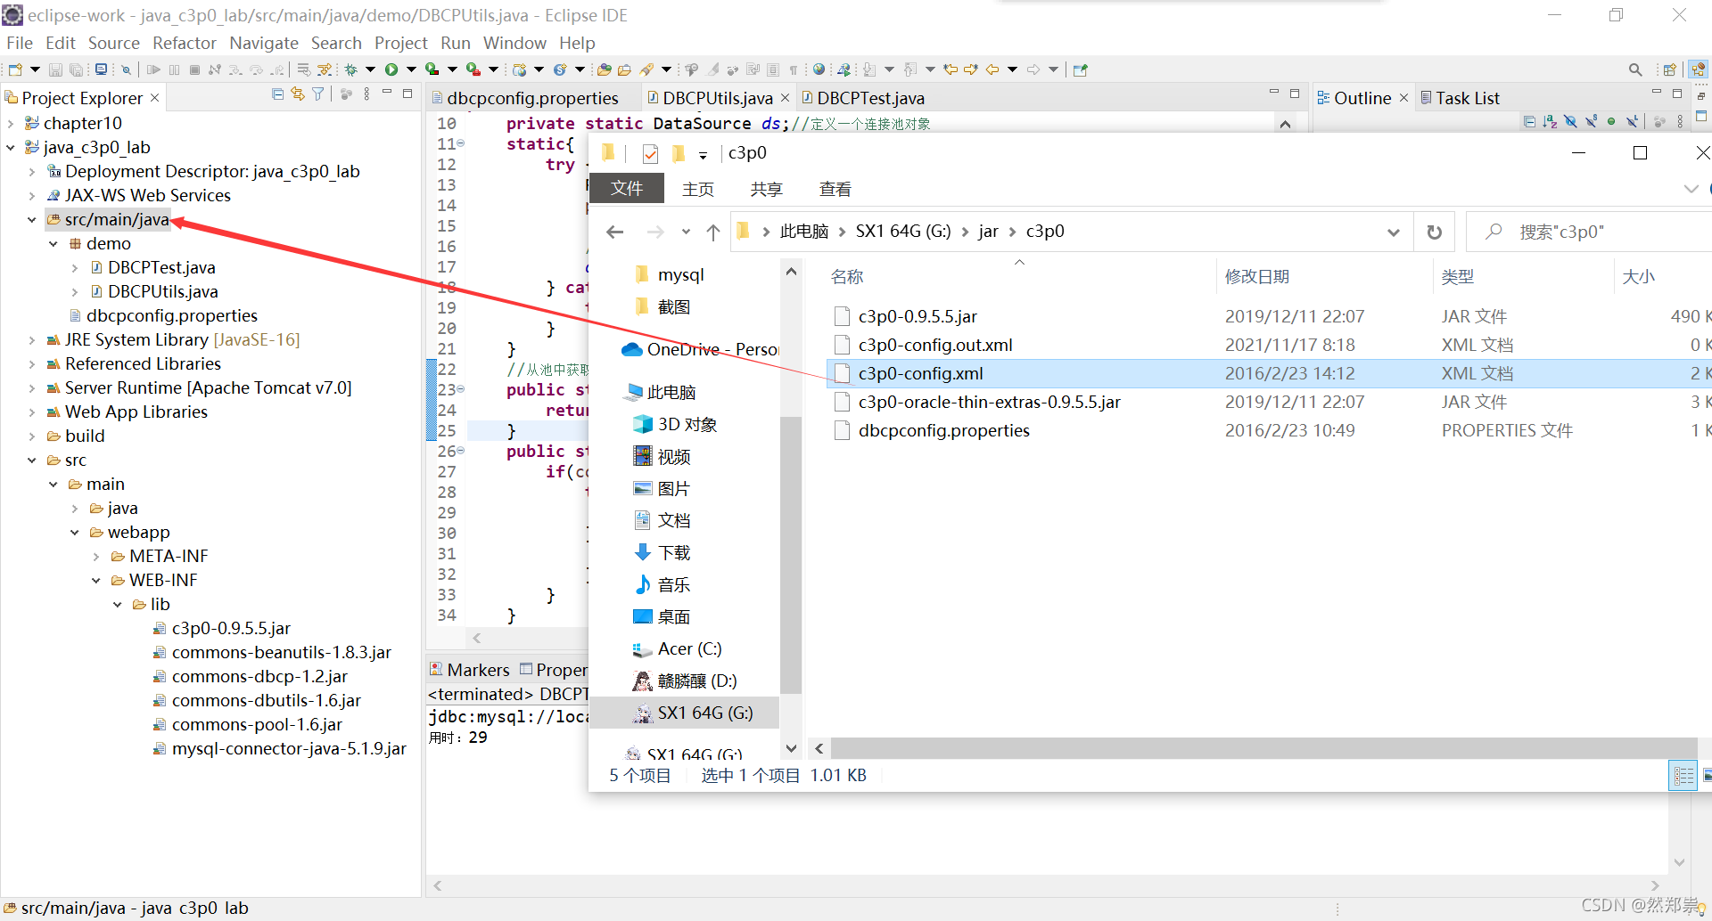Click the Save All icon in the toolbar
The width and height of the screenshot is (1712, 921).
point(77,69)
